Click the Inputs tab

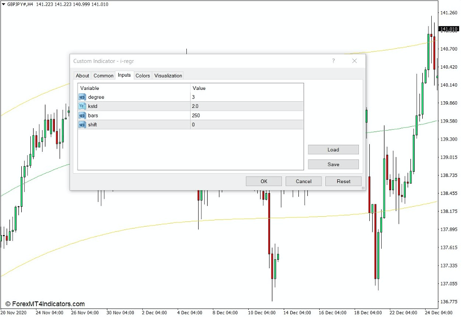tap(124, 75)
